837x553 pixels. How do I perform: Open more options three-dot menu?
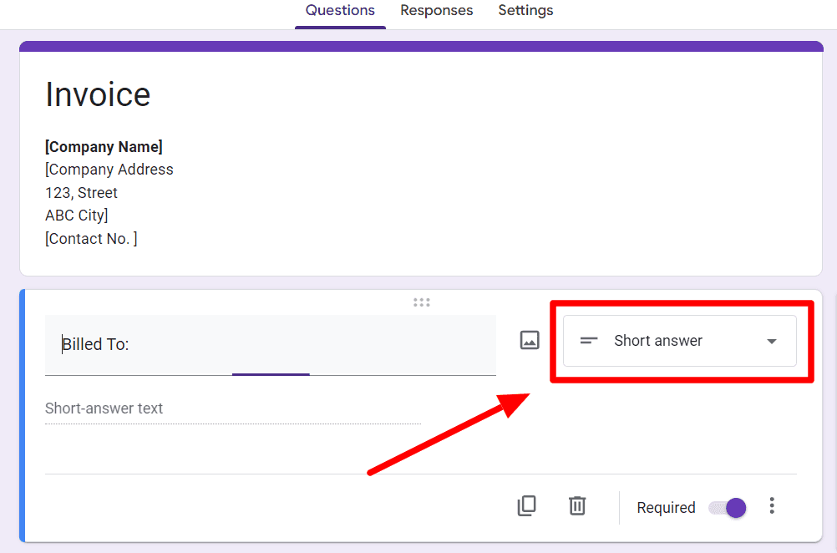[772, 506]
